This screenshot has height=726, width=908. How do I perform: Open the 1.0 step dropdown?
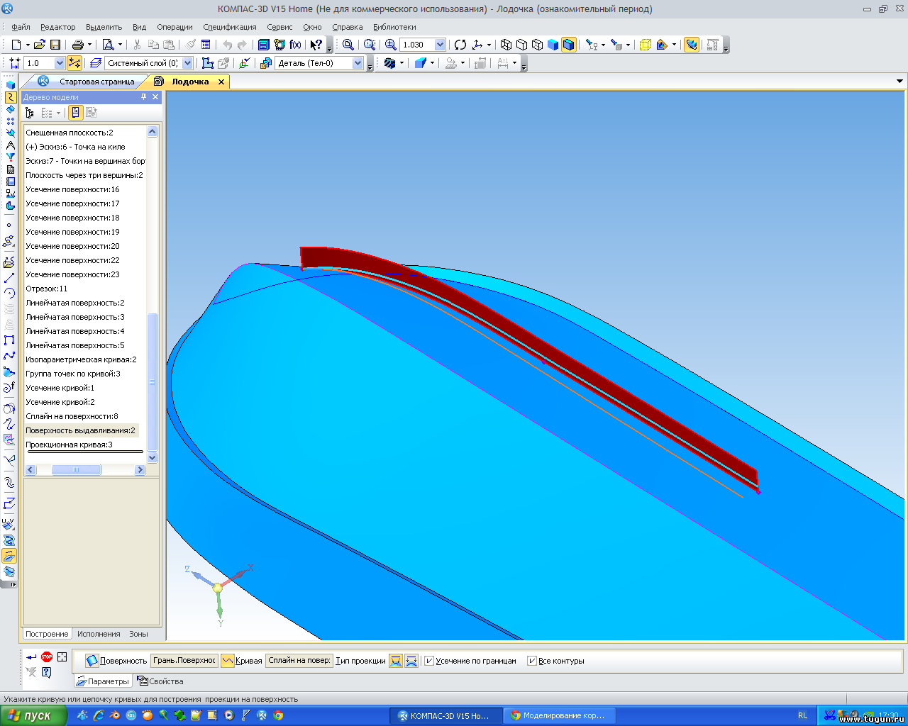tap(60, 63)
